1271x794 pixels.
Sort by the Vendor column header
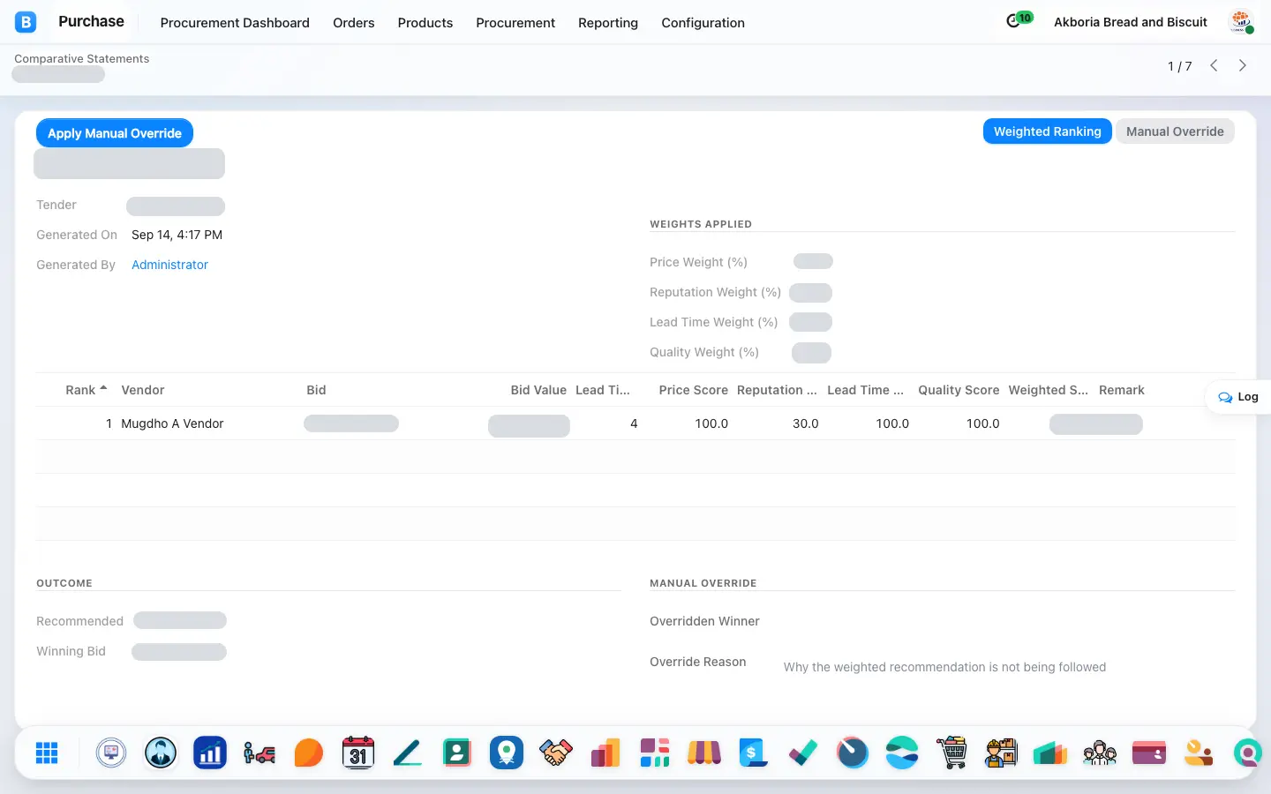tap(143, 390)
